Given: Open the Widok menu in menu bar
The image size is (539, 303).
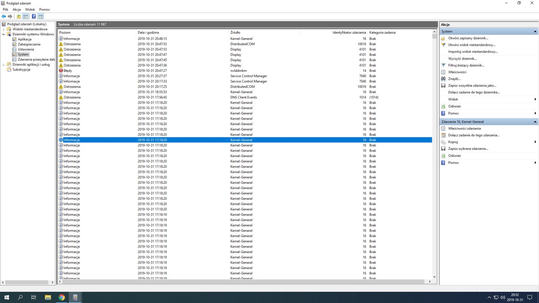Looking at the screenshot, I should [x=30, y=10].
